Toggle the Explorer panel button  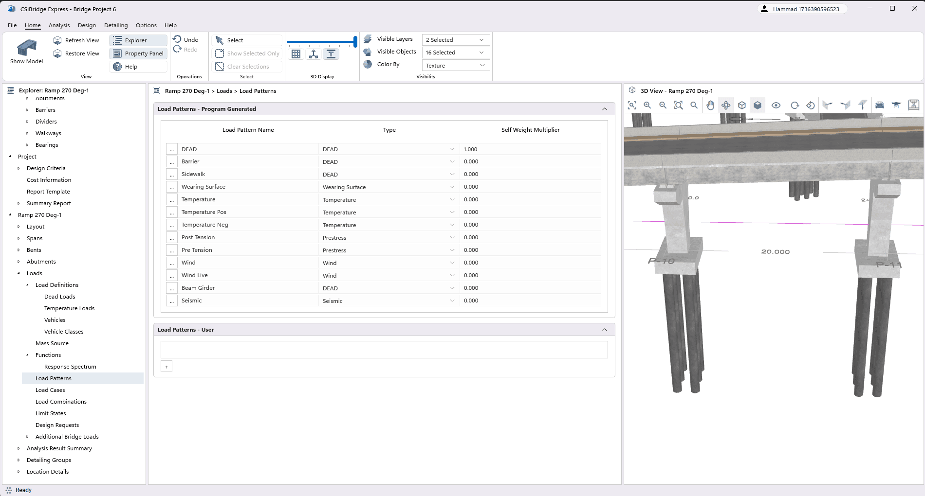[138, 40]
